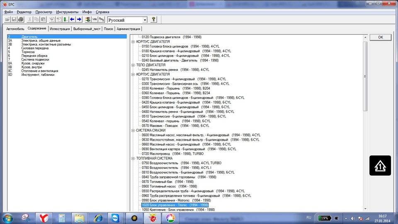Switch to the Иллюстрация tab

[x=60, y=29]
